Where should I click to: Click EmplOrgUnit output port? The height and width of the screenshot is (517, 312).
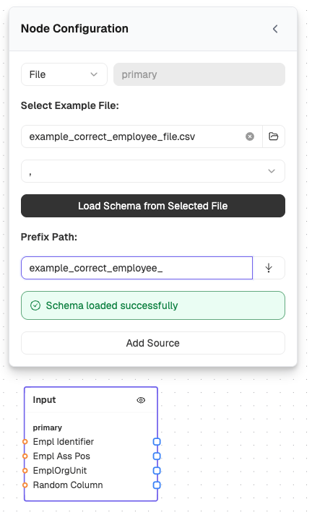[x=157, y=471]
